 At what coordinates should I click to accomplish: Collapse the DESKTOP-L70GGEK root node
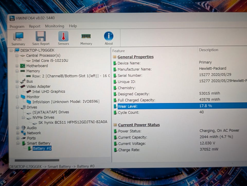click(11, 51)
